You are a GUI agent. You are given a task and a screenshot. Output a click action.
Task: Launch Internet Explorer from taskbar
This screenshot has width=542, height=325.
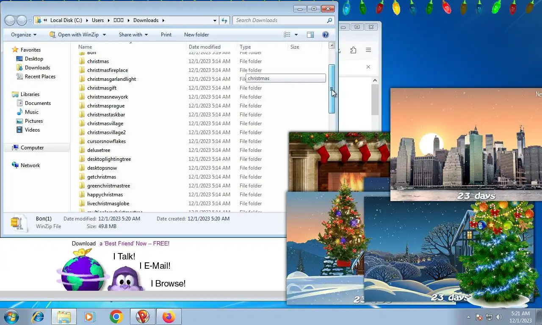pos(38,317)
